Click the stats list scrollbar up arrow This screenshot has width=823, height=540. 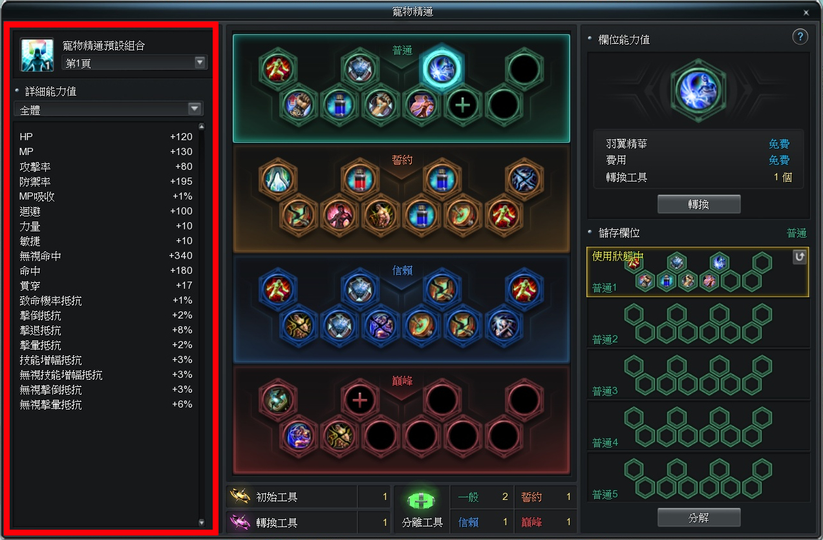[201, 127]
